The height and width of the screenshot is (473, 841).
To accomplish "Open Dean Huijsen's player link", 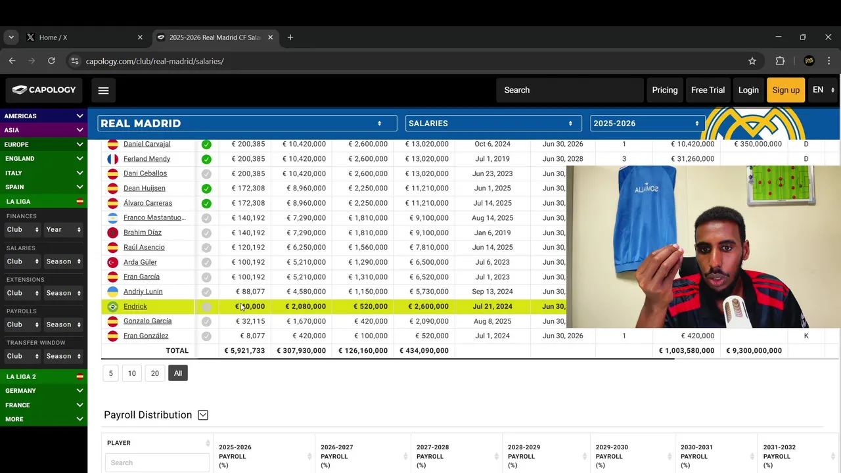I will click(x=145, y=189).
